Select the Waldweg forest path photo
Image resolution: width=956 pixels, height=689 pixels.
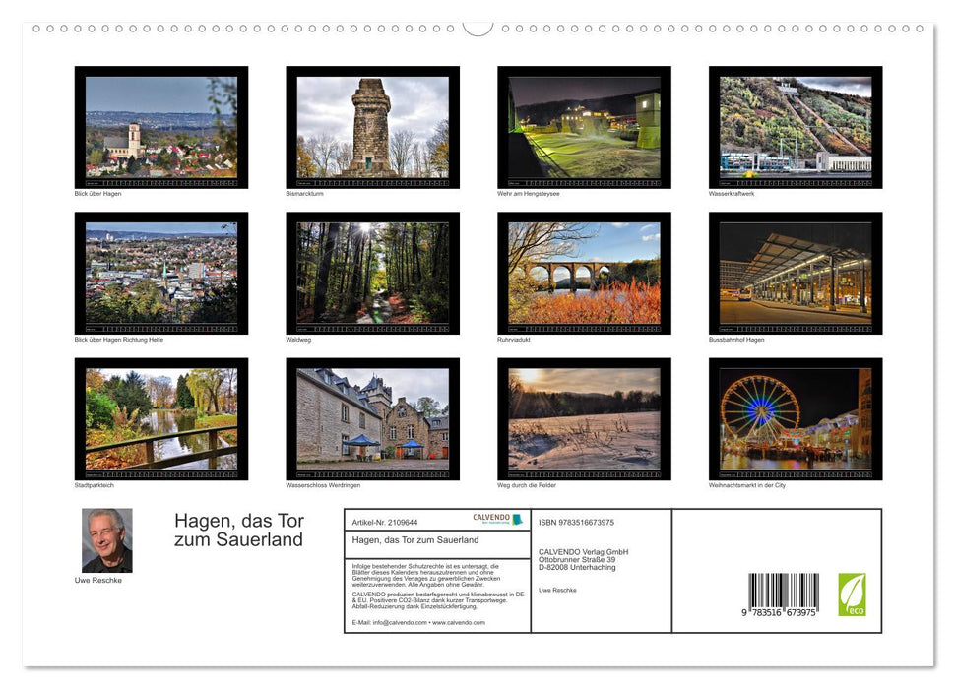coord(373,272)
